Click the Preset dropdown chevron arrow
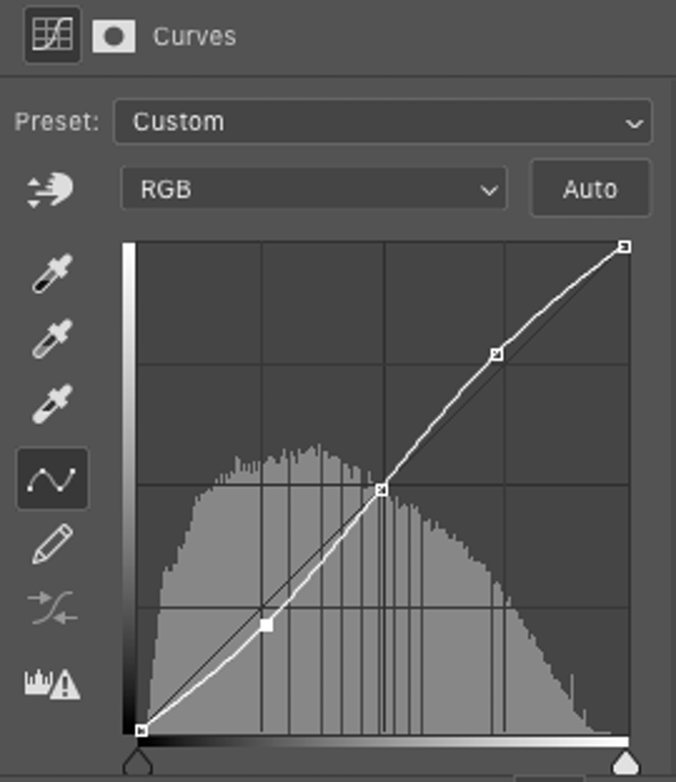The image size is (676, 782). coord(634,123)
